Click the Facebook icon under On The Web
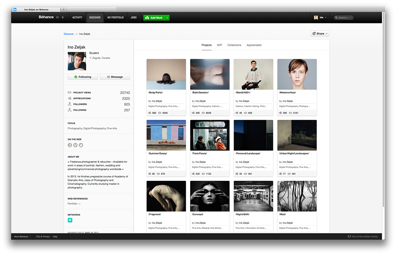 click(70, 145)
